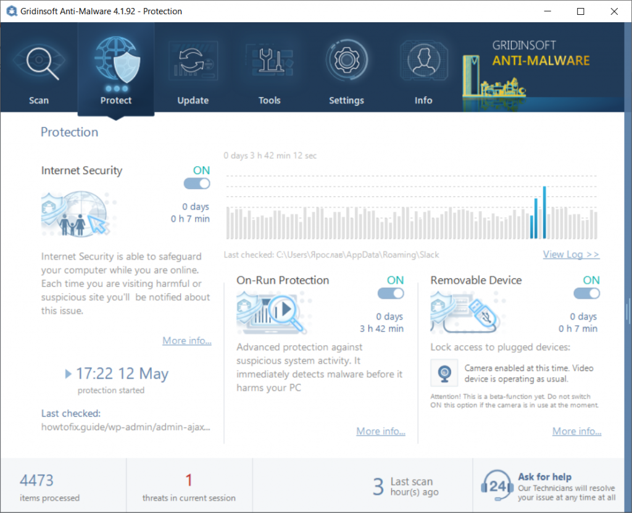Click the 24 headset support icon
Screen dimensions: 632x513
497,486
